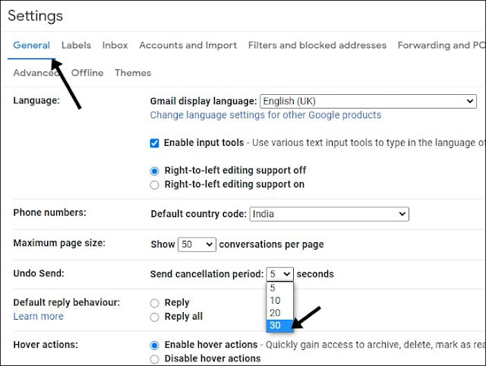Image resolution: width=486 pixels, height=366 pixels.
Task: Select Disable hover actions option
Action: coord(154,359)
